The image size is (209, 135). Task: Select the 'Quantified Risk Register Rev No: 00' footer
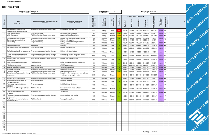[19, 134]
